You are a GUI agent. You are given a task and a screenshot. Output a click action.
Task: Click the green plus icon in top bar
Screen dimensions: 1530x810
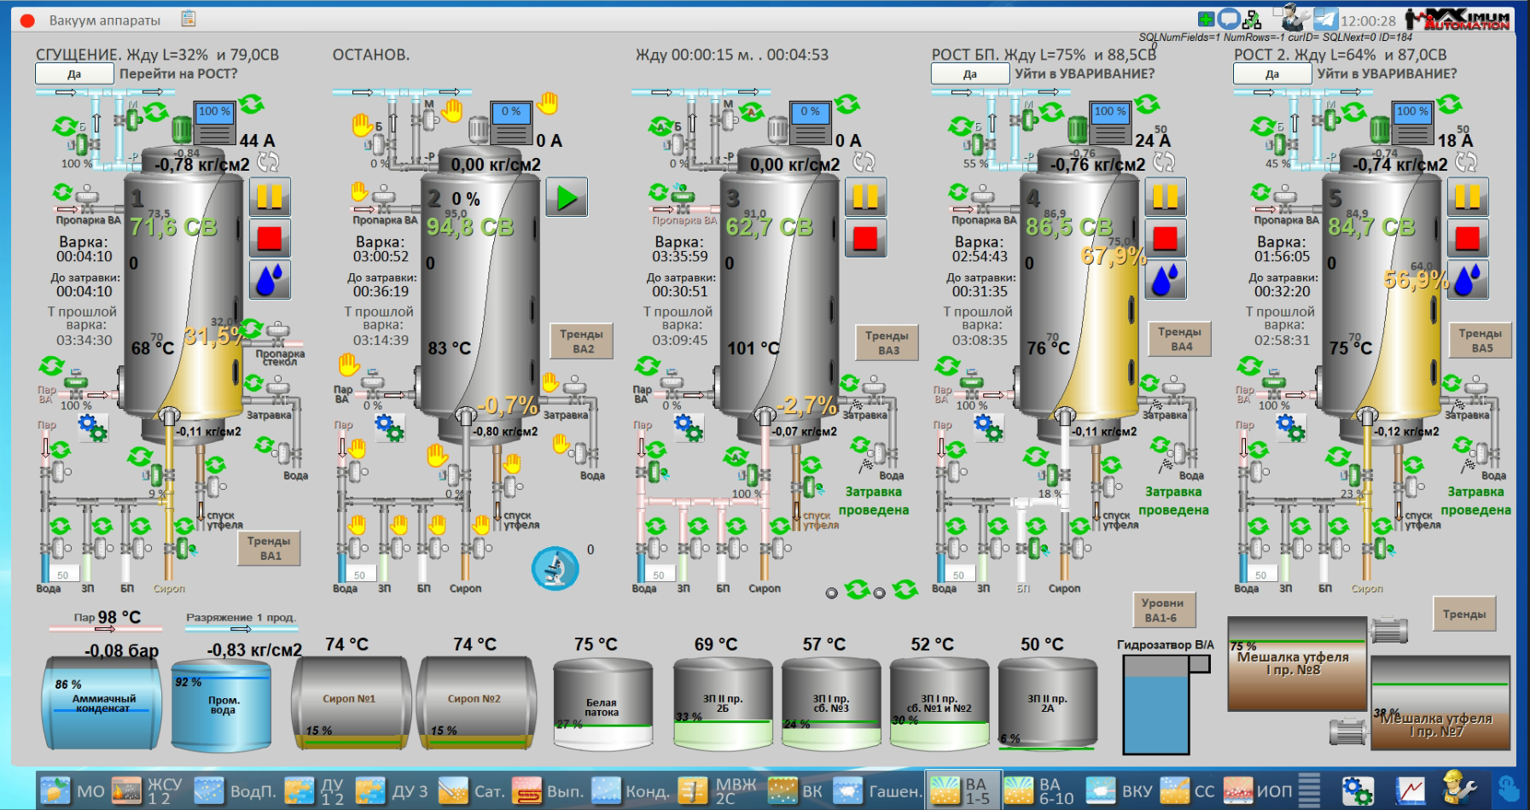pos(1207,19)
